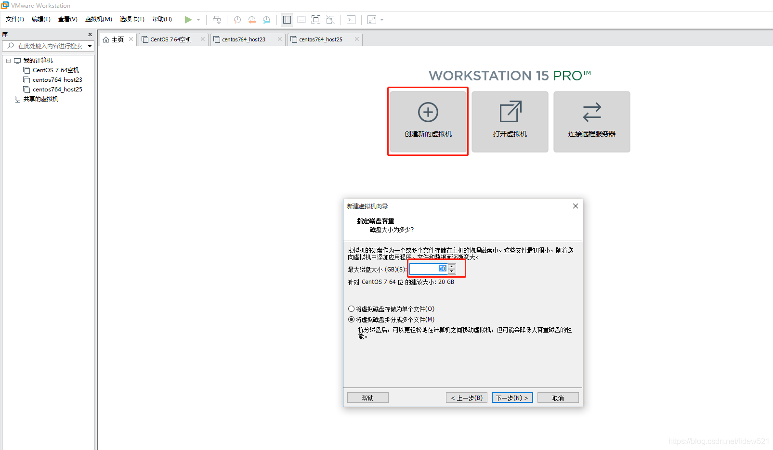Open the 编辑(E) menu
The width and height of the screenshot is (773, 450).
(x=41, y=19)
